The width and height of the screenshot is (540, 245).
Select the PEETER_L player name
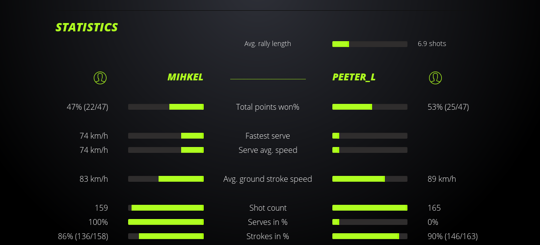pyautogui.click(x=354, y=77)
